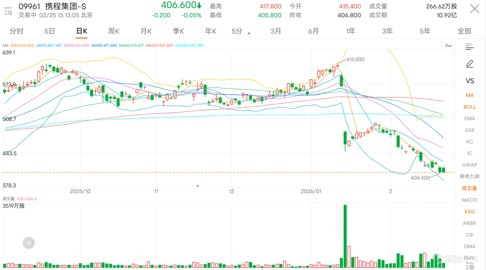Toggle the MACD sub-indicator
486x270 pixels.
coord(469,200)
